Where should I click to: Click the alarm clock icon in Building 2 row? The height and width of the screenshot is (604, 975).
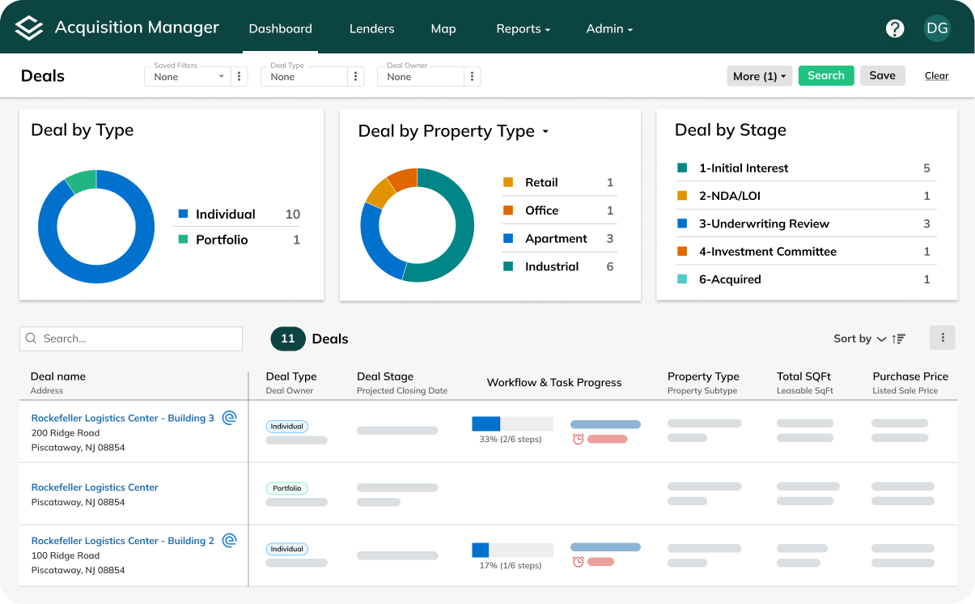click(x=579, y=562)
